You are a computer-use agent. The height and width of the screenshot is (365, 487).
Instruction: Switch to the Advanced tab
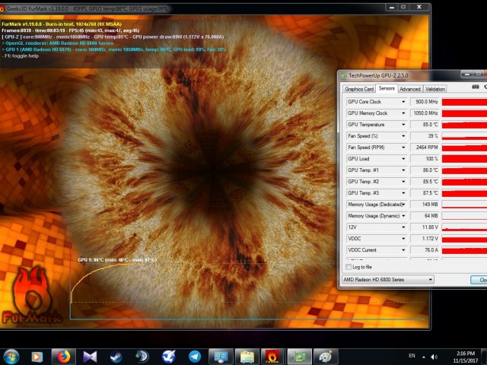pos(409,89)
